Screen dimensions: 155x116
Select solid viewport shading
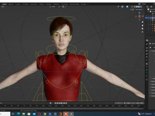pyautogui.click(x=137, y=7)
